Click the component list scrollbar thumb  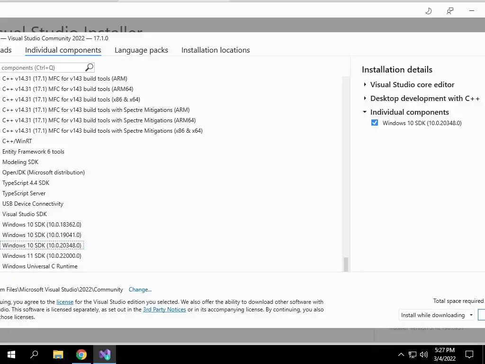(x=346, y=264)
